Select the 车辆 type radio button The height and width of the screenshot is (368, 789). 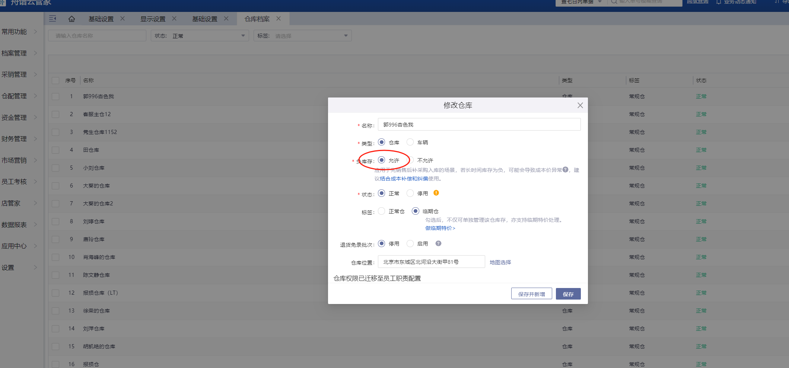click(410, 142)
